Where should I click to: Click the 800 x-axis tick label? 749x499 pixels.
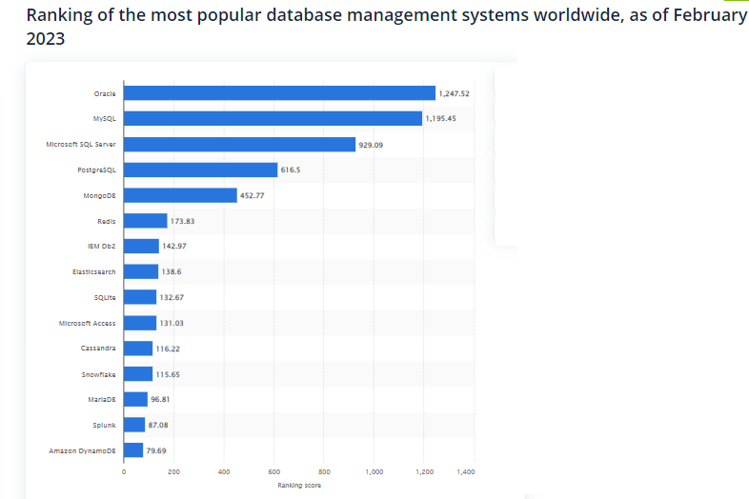324,471
